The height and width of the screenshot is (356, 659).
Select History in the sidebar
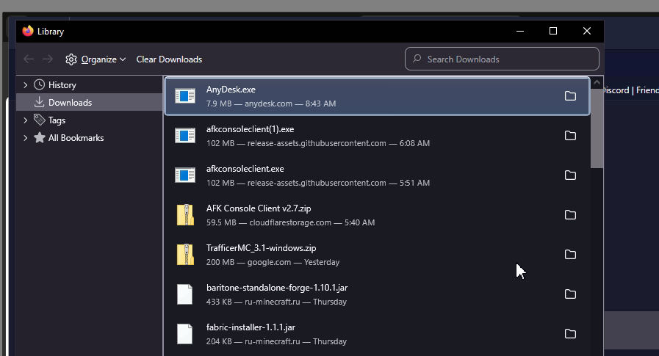coord(89,85)
